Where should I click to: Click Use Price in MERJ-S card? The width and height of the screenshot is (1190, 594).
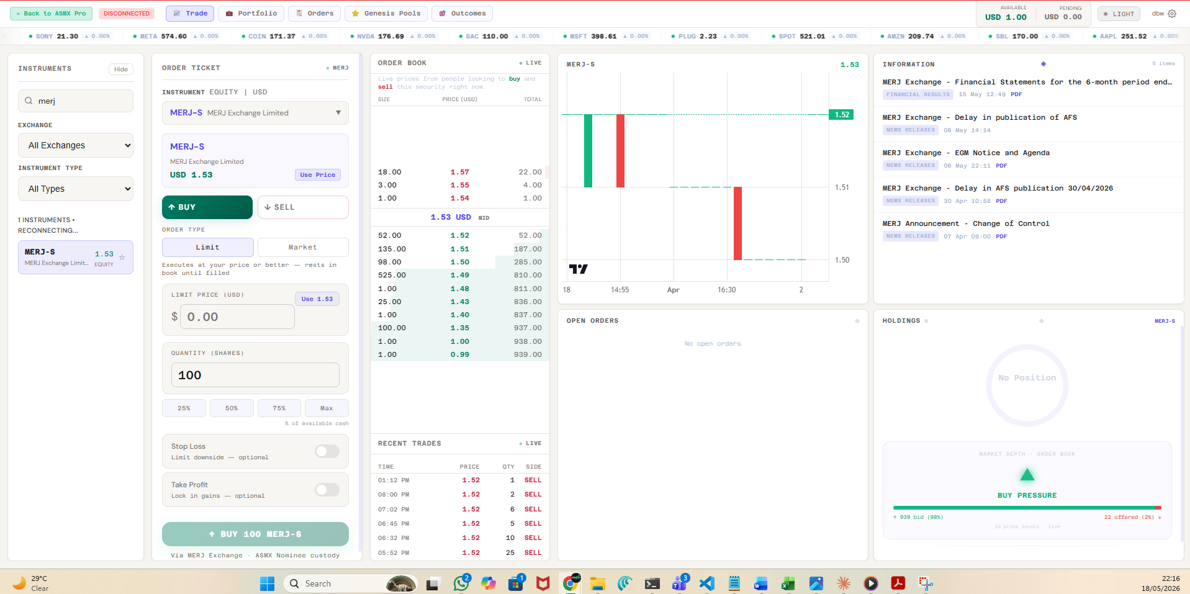coord(318,175)
